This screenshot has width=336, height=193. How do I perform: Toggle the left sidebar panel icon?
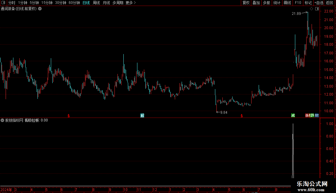[3, 3]
